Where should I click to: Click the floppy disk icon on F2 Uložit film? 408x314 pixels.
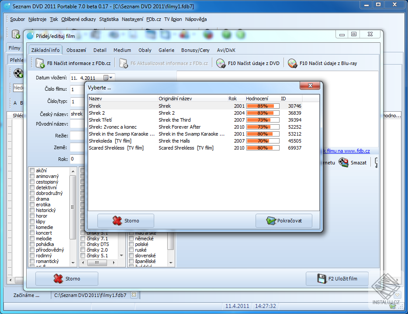(x=322, y=279)
